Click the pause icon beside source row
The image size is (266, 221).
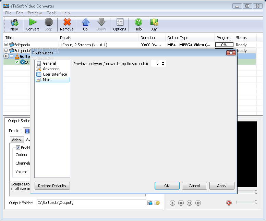6,56
